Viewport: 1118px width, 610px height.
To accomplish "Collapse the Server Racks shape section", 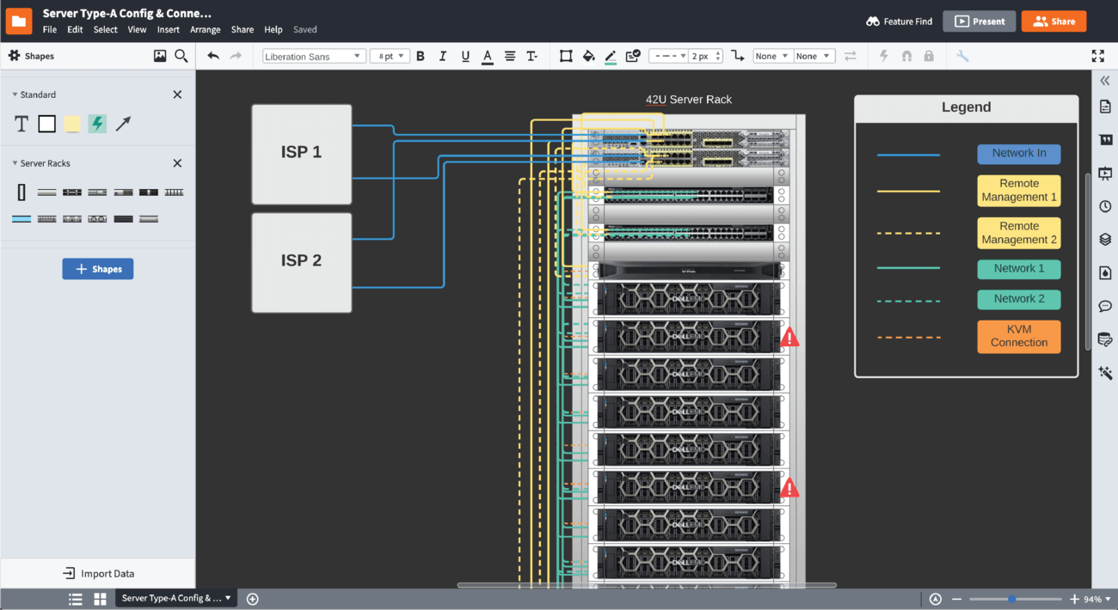I will pyautogui.click(x=15, y=163).
